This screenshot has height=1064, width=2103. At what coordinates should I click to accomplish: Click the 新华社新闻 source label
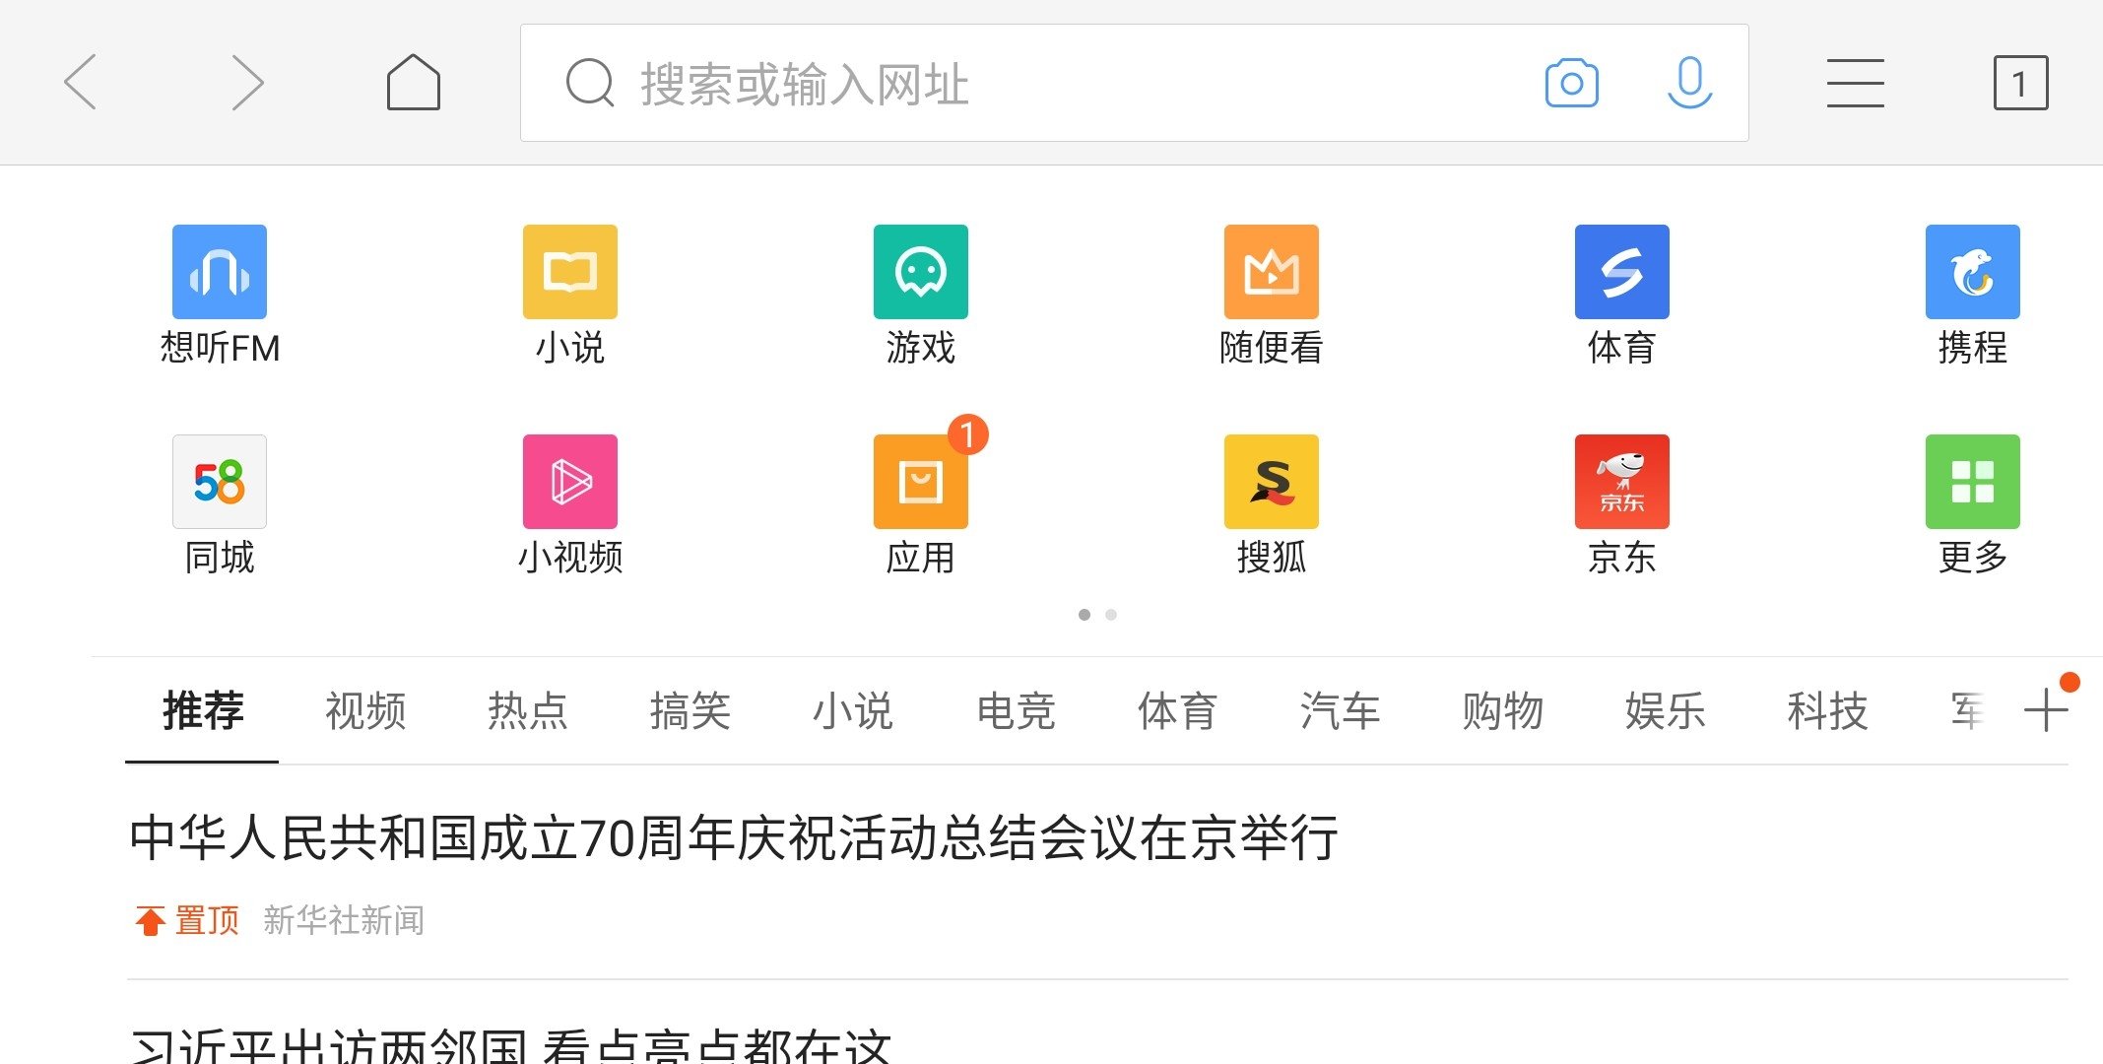[344, 920]
